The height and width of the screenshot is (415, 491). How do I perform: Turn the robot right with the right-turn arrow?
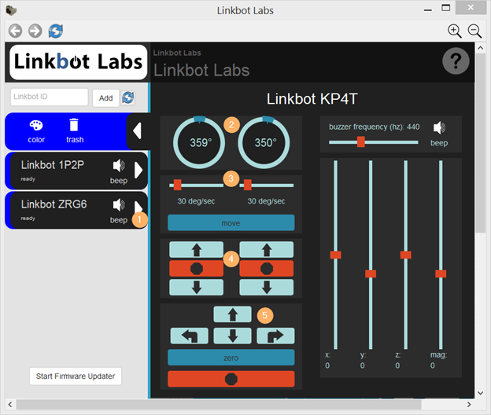[275, 336]
